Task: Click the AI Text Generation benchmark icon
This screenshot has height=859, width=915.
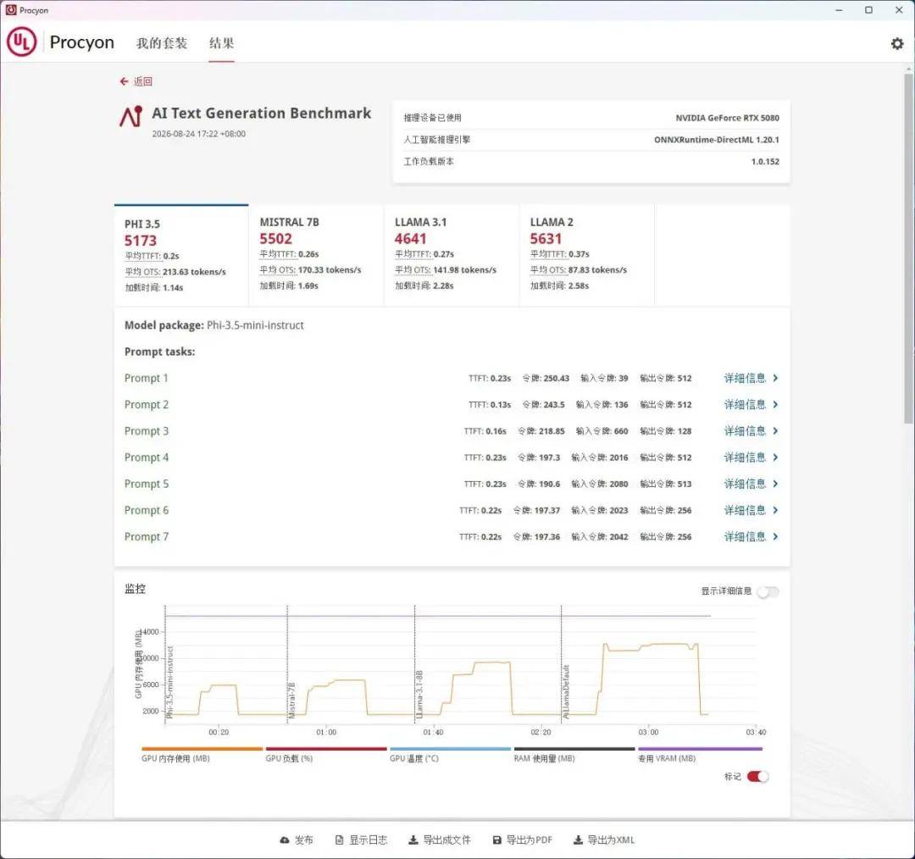Action: point(131,116)
